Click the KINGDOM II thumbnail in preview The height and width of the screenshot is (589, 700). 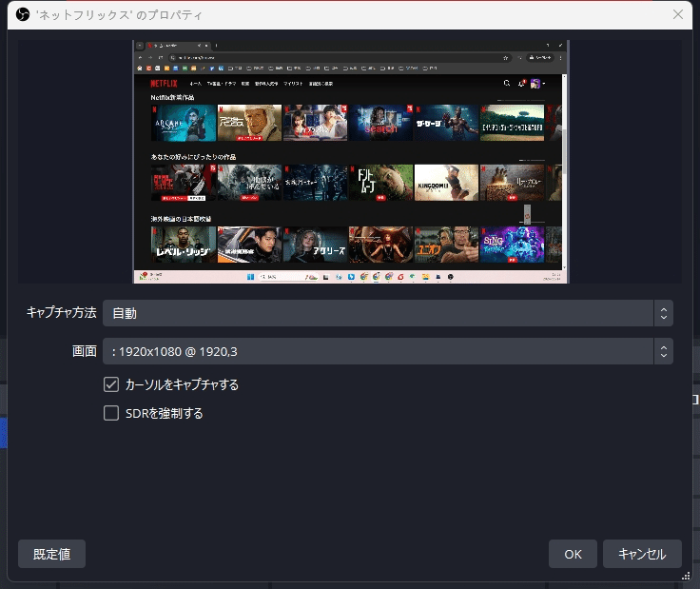tap(446, 183)
